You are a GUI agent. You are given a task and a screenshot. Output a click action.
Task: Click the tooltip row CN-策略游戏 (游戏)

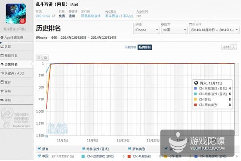click(212, 89)
